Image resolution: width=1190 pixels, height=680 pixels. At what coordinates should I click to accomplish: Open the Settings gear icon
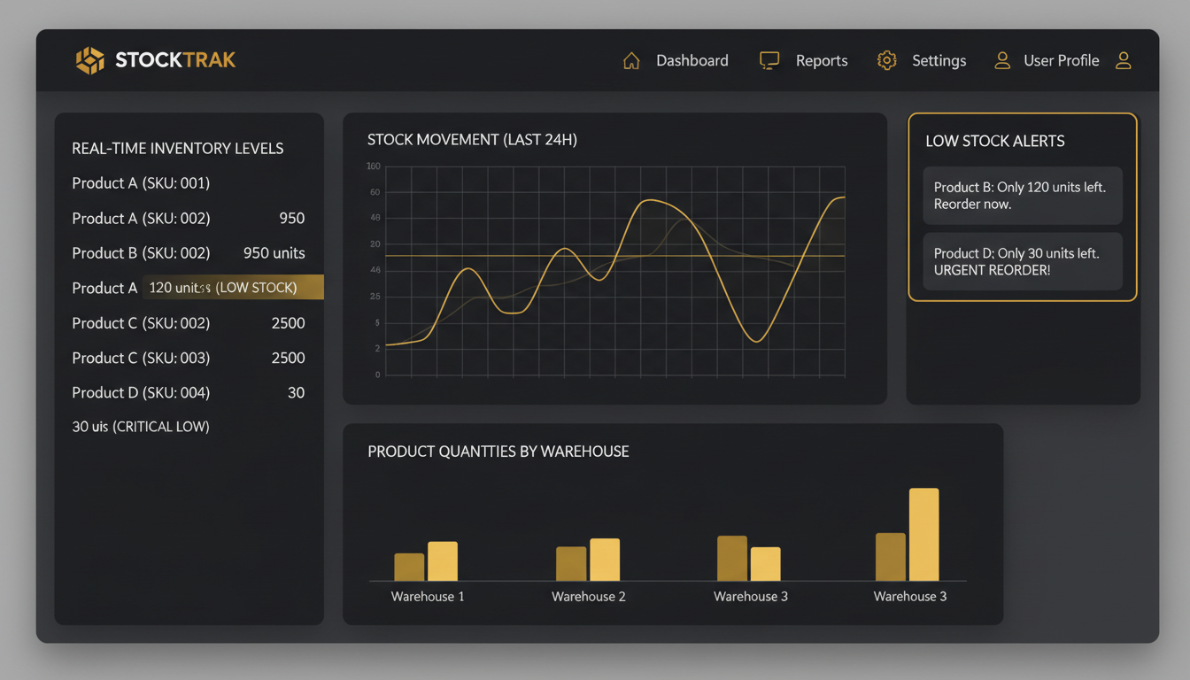[886, 60]
